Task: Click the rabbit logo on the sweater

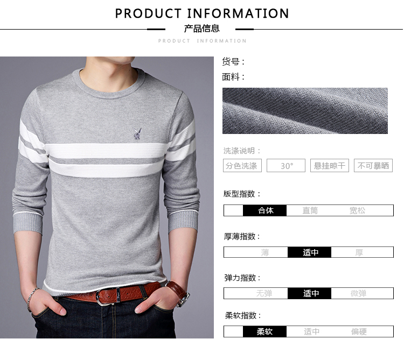Action: point(137,133)
